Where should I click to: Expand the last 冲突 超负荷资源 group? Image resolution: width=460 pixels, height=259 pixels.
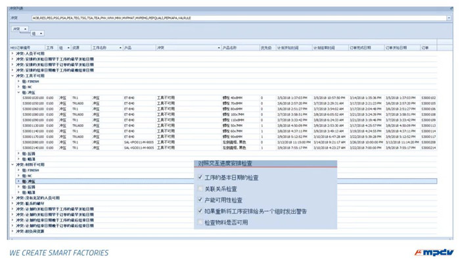click(12, 231)
